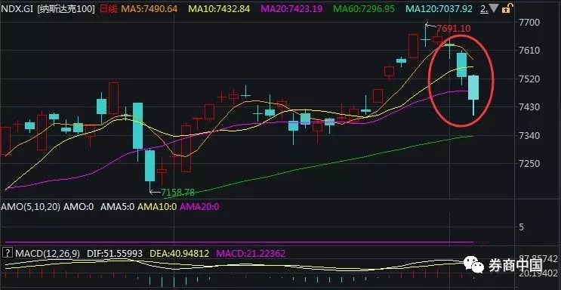Click the AMA5:0 value
Screen dimensions: 561x290
pos(117,207)
